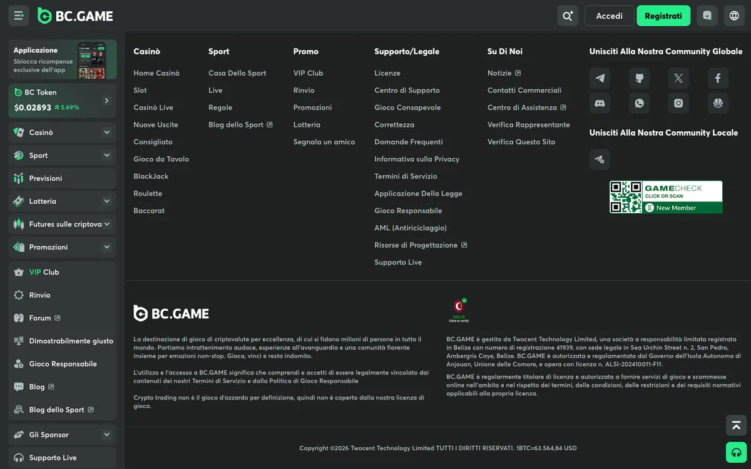
Task: Expand the Promozioni sidebar chevron
Action: (106, 247)
